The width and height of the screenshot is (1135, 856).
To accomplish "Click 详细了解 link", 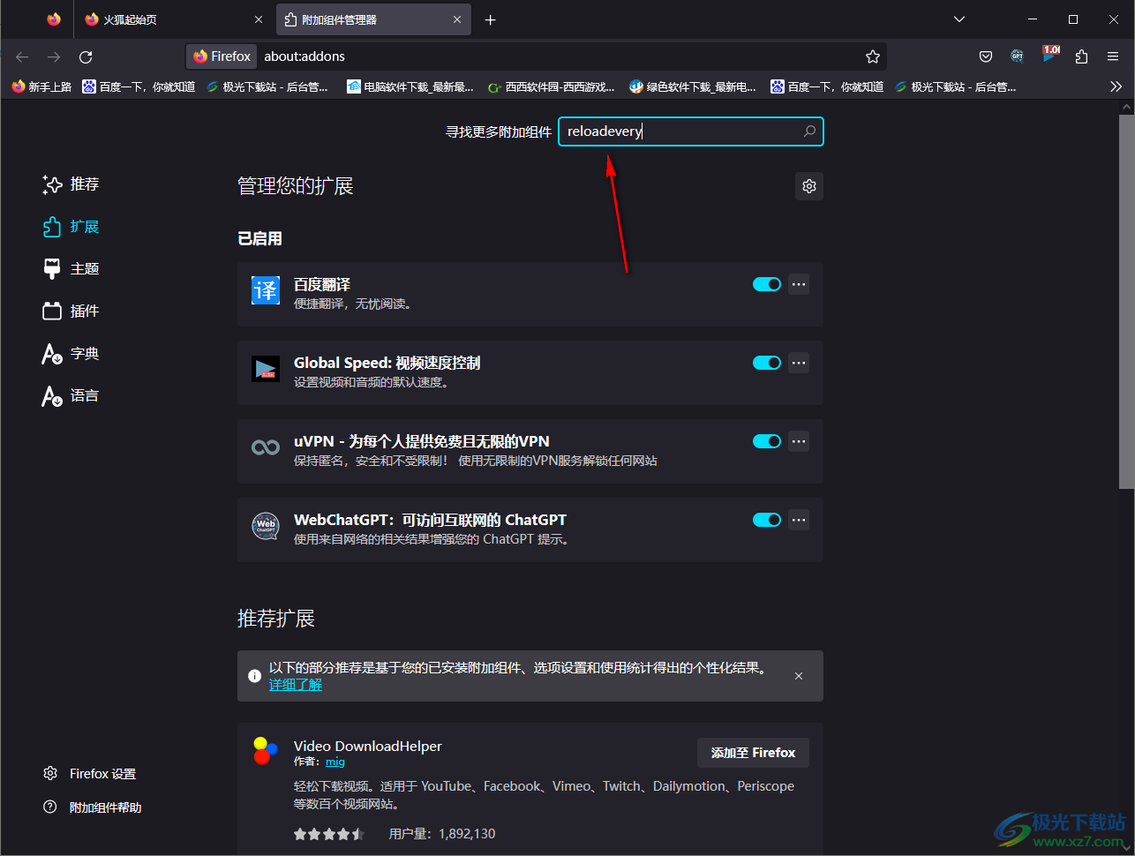I will [296, 685].
